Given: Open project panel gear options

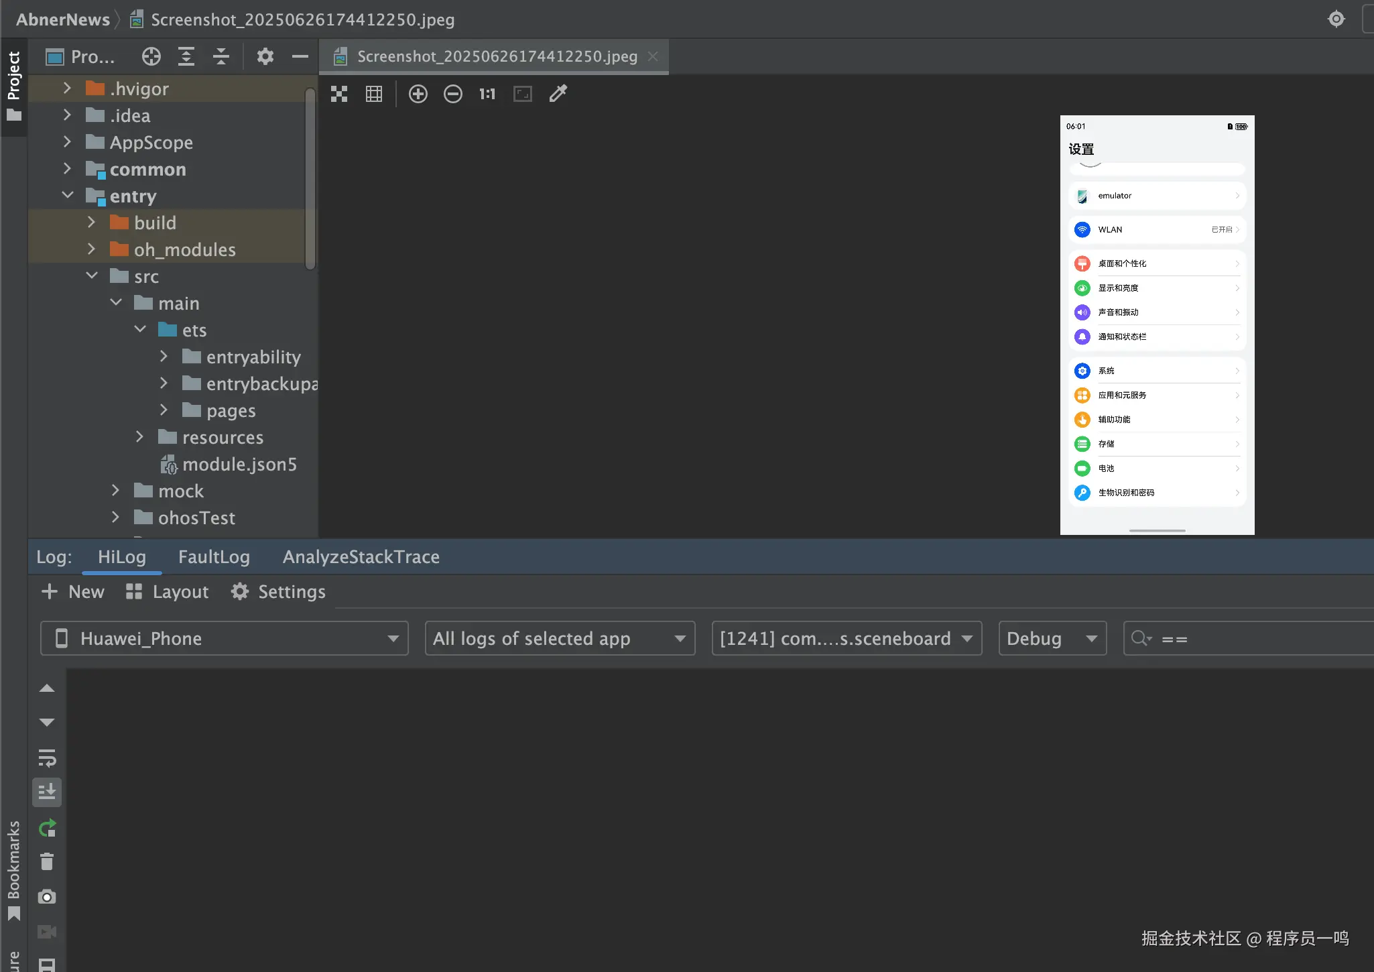Looking at the screenshot, I should 265,56.
